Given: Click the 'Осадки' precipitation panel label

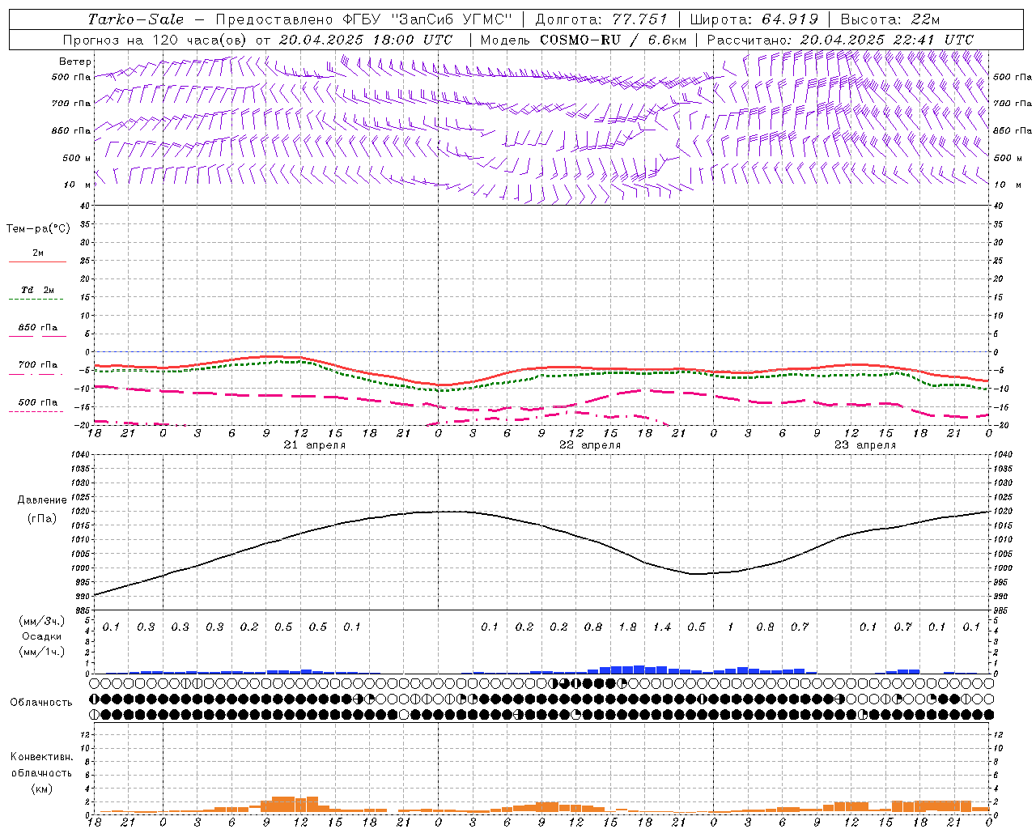Looking at the screenshot, I should [x=42, y=636].
